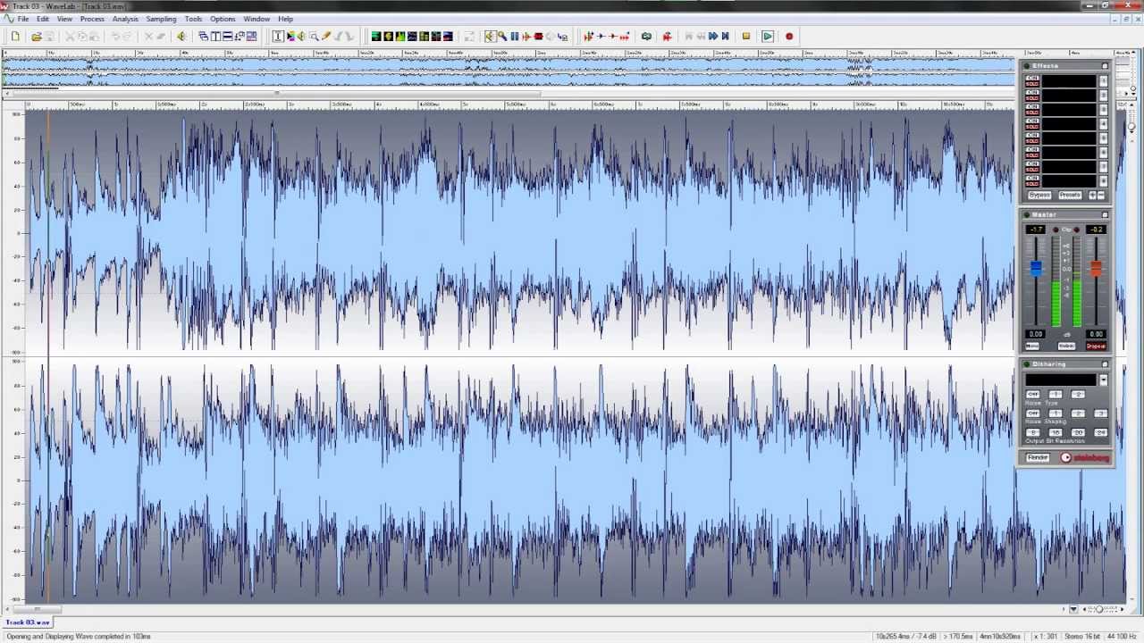
Task: Select 16 for Output Bit Resolution
Action: [1056, 432]
